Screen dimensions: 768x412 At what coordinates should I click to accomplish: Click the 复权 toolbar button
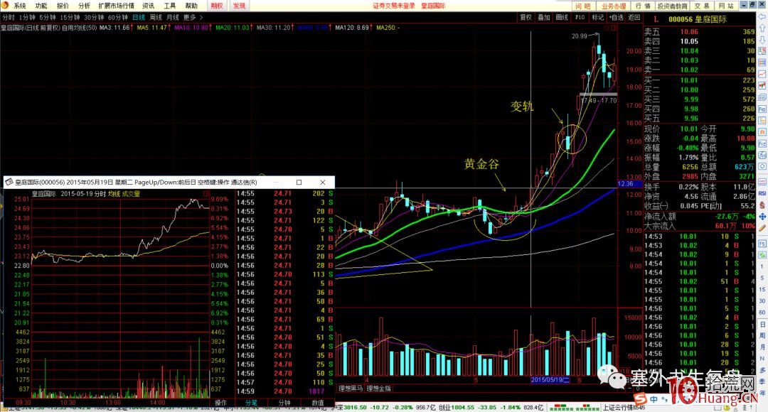(x=526, y=17)
